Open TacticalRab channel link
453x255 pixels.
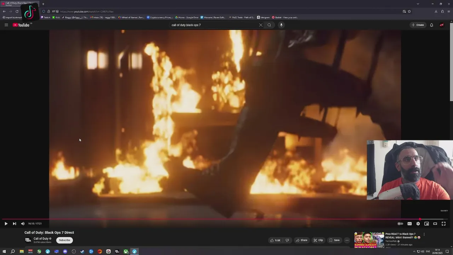pos(391,241)
